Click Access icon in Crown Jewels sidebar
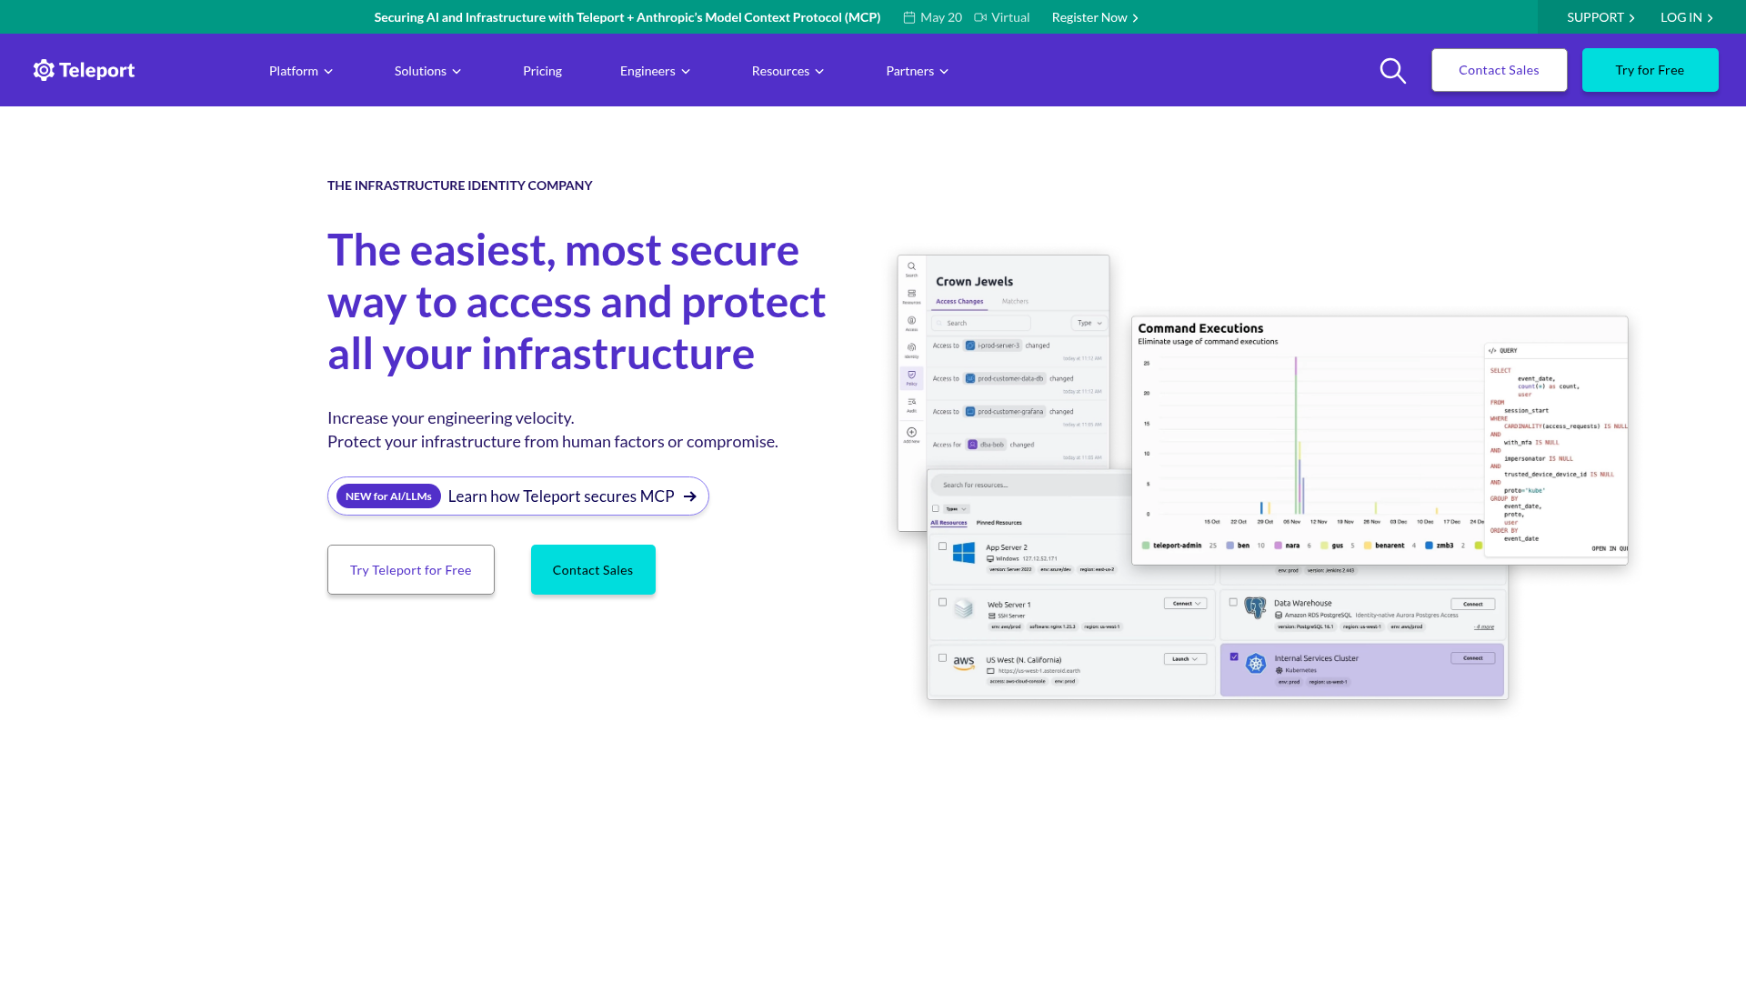 (911, 320)
